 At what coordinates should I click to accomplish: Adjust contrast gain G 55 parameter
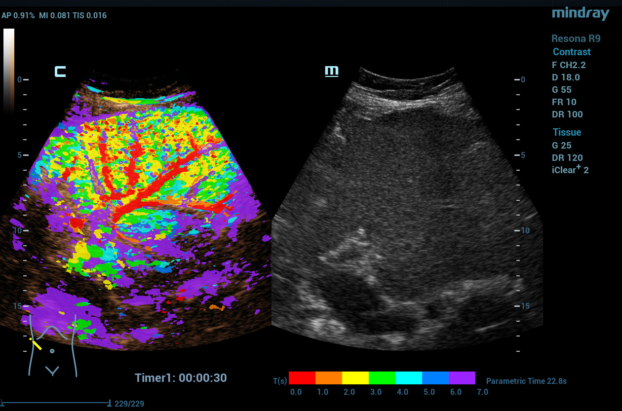pos(562,90)
